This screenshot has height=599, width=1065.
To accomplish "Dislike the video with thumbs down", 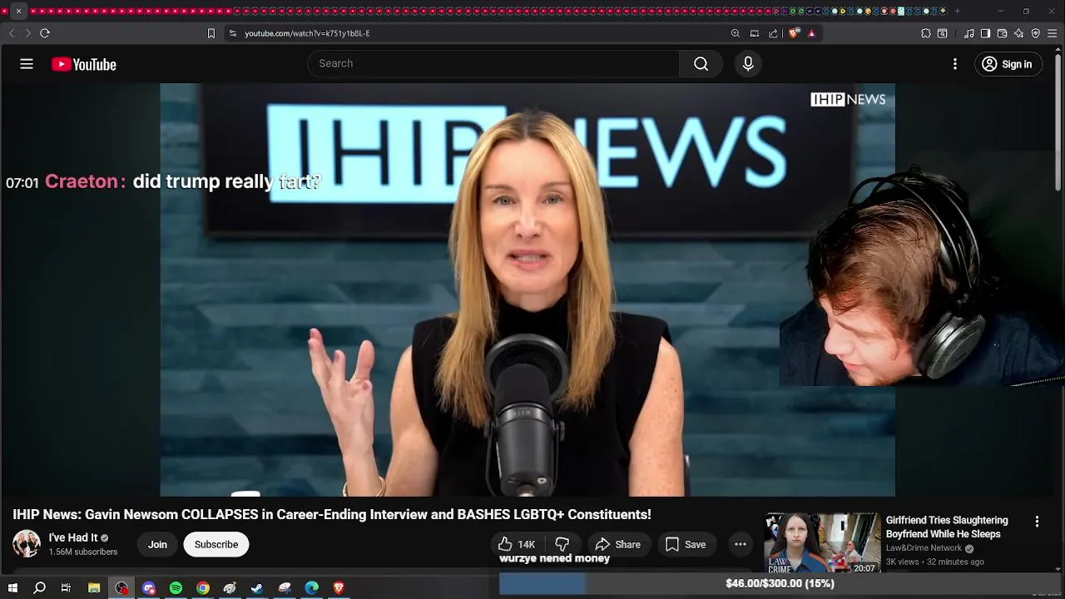I will [x=562, y=544].
